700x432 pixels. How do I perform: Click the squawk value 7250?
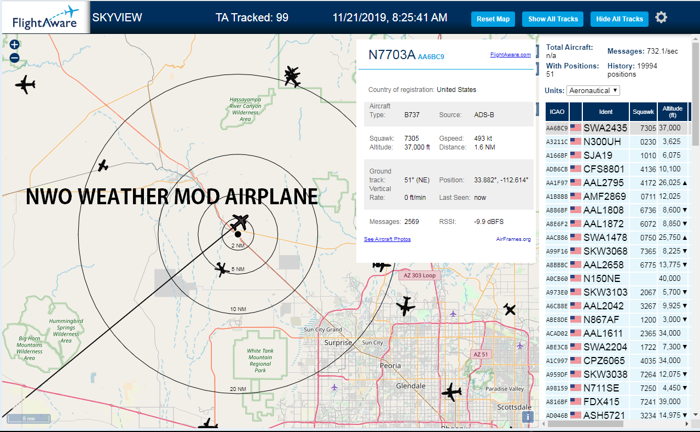[648, 388]
